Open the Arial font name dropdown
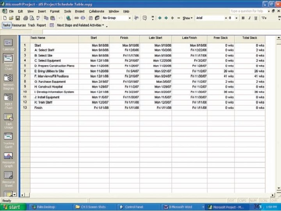 (226, 18)
